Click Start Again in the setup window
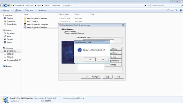Image resolution: width=183 pixels, height=103 pixels. (96, 77)
